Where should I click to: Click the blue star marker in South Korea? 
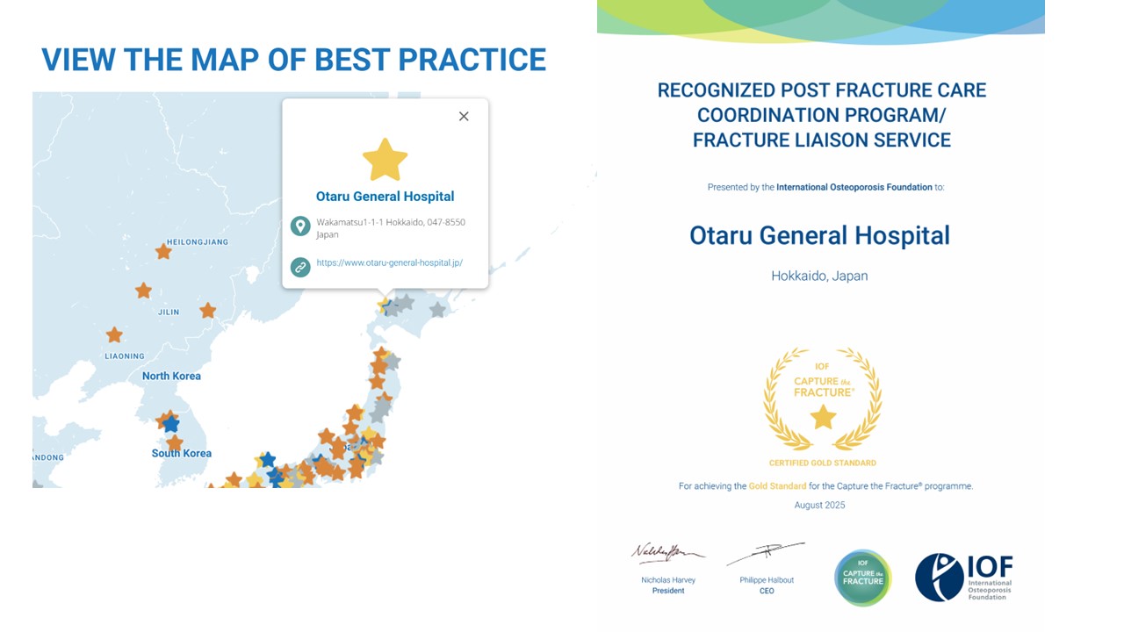pos(170,424)
